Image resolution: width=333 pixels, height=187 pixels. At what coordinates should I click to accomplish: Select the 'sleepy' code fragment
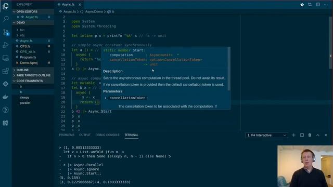(x=33, y=98)
